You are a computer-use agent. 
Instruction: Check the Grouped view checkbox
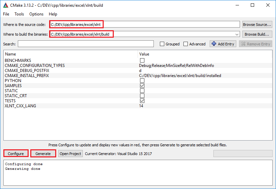[x=162, y=44]
